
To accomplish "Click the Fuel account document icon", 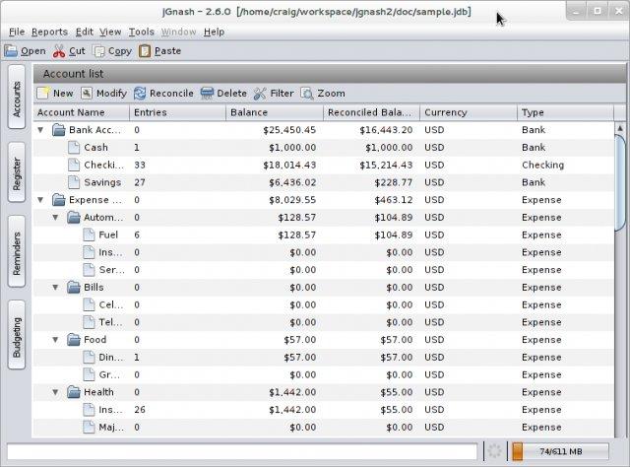I will (89, 234).
